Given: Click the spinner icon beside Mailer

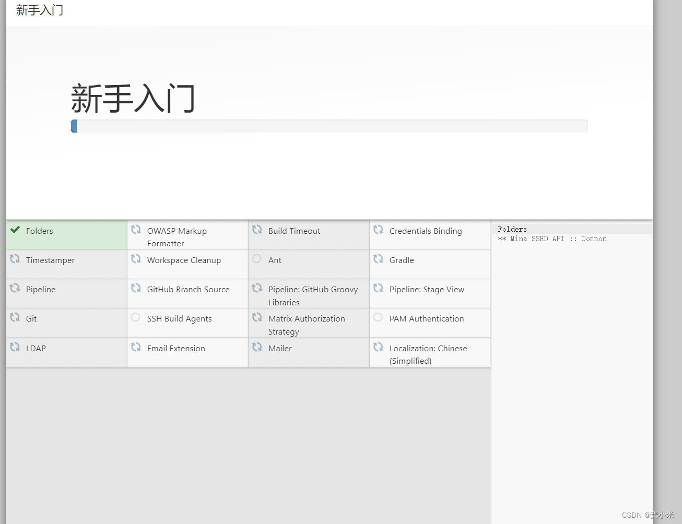Looking at the screenshot, I should 257,347.
